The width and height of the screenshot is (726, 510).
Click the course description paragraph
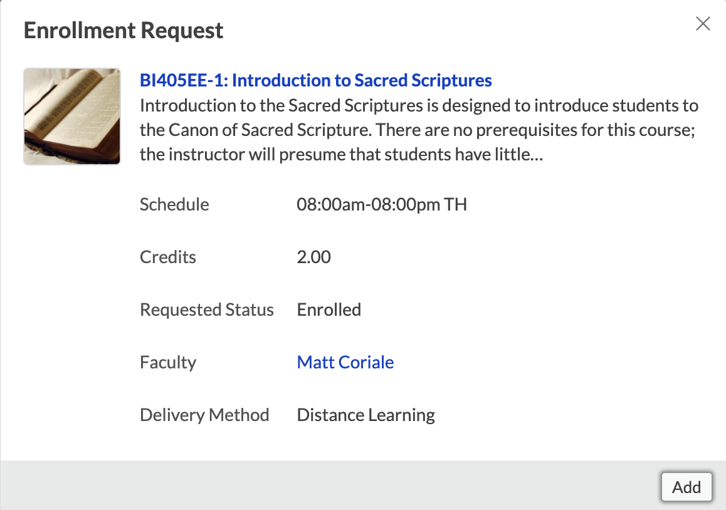click(418, 130)
